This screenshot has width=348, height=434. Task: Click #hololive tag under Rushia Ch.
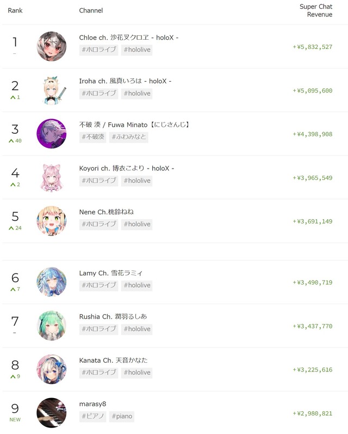coord(137,329)
